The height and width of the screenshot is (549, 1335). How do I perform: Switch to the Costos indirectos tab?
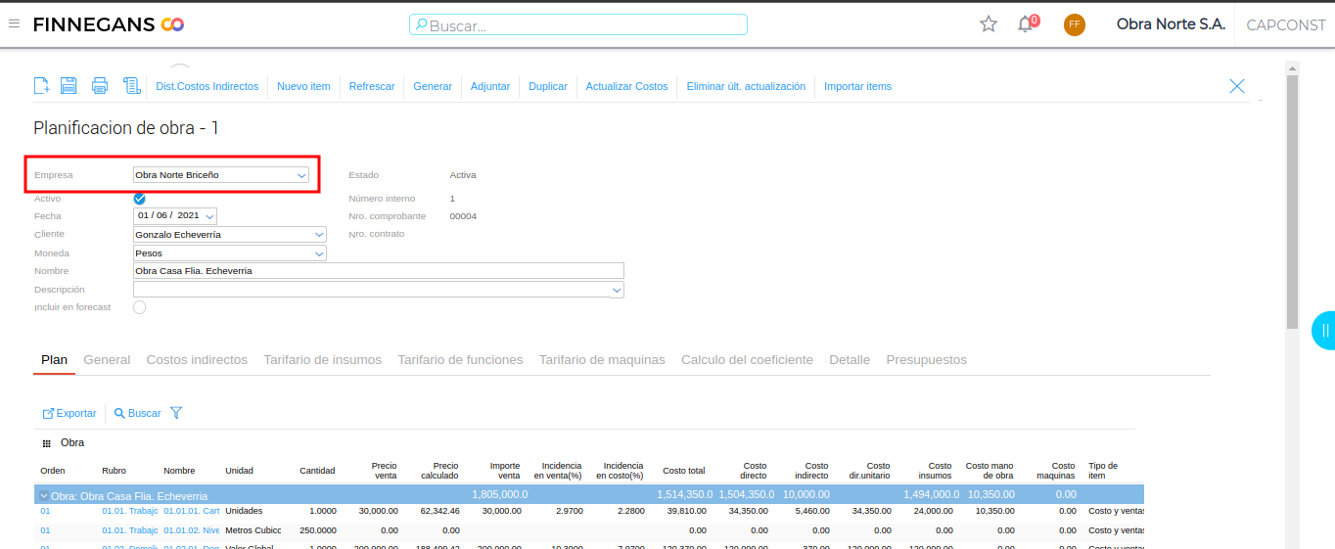click(197, 360)
